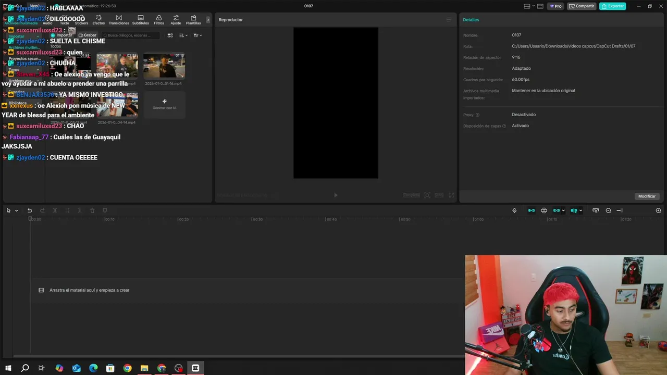
Task: Toggle auto snapping in timeline
Action: (544, 210)
